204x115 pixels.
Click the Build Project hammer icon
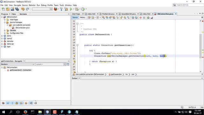pos(61,9)
